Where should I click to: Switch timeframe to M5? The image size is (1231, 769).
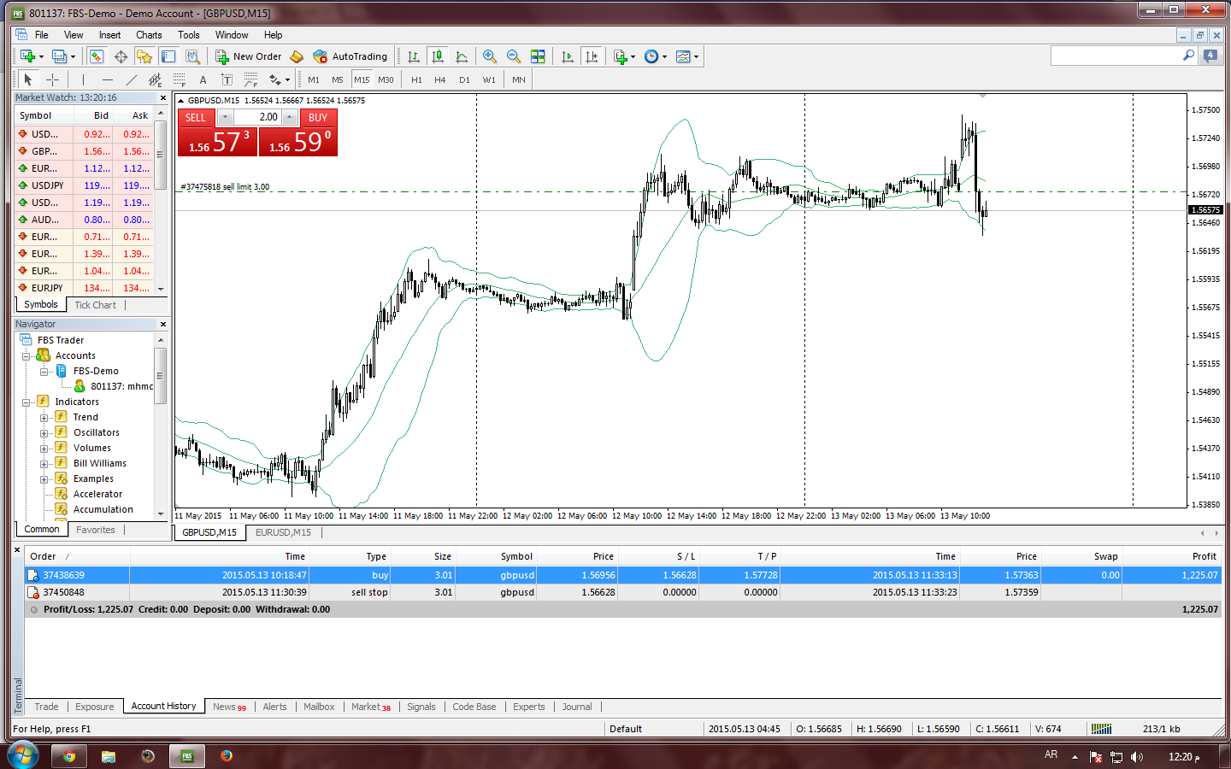click(x=338, y=79)
